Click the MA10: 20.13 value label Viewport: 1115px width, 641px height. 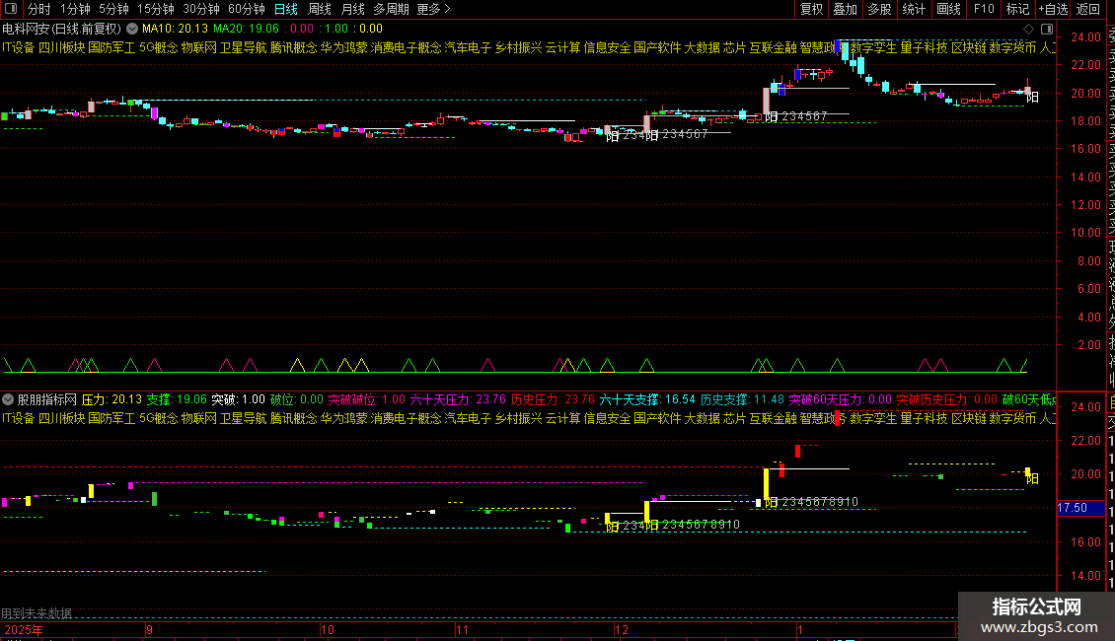point(175,30)
